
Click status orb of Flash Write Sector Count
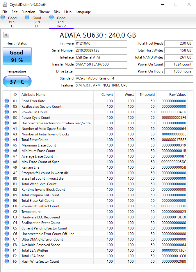click(7, 261)
